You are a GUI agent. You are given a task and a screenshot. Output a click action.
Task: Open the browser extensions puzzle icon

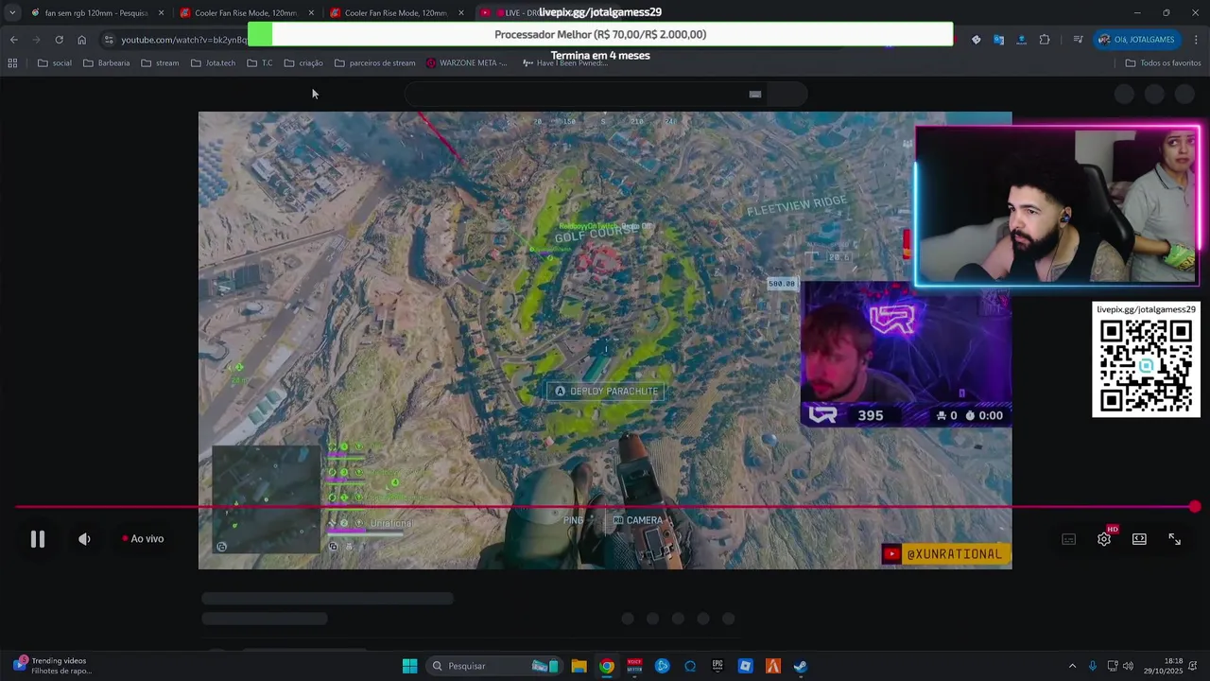pos(1044,40)
